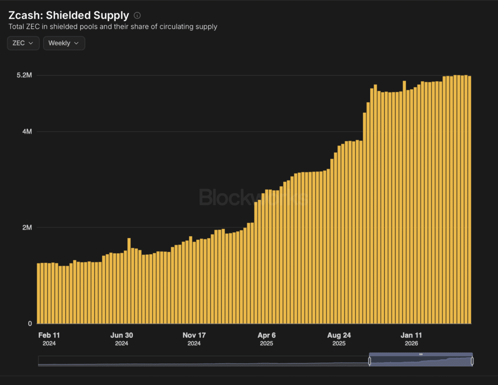Click the unselected navigator track area
Screen dimensions: 498x385
pyautogui.click(x=203, y=361)
